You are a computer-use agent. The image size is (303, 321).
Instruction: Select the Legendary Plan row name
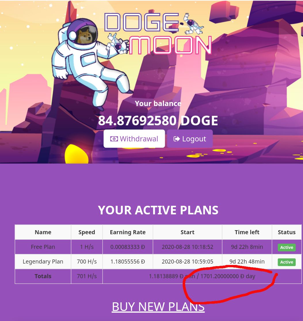click(43, 262)
